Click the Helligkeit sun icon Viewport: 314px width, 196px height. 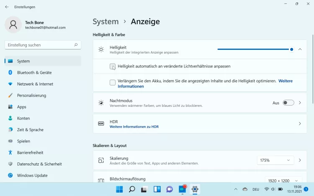pyautogui.click(x=101, y=49)
